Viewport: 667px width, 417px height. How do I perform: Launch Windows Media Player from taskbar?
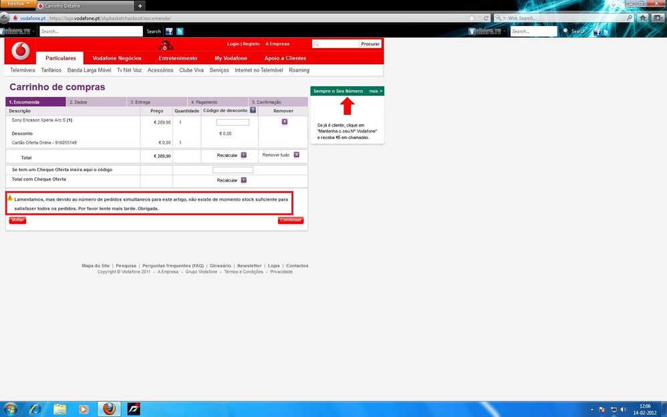click(x=84, y=408)
